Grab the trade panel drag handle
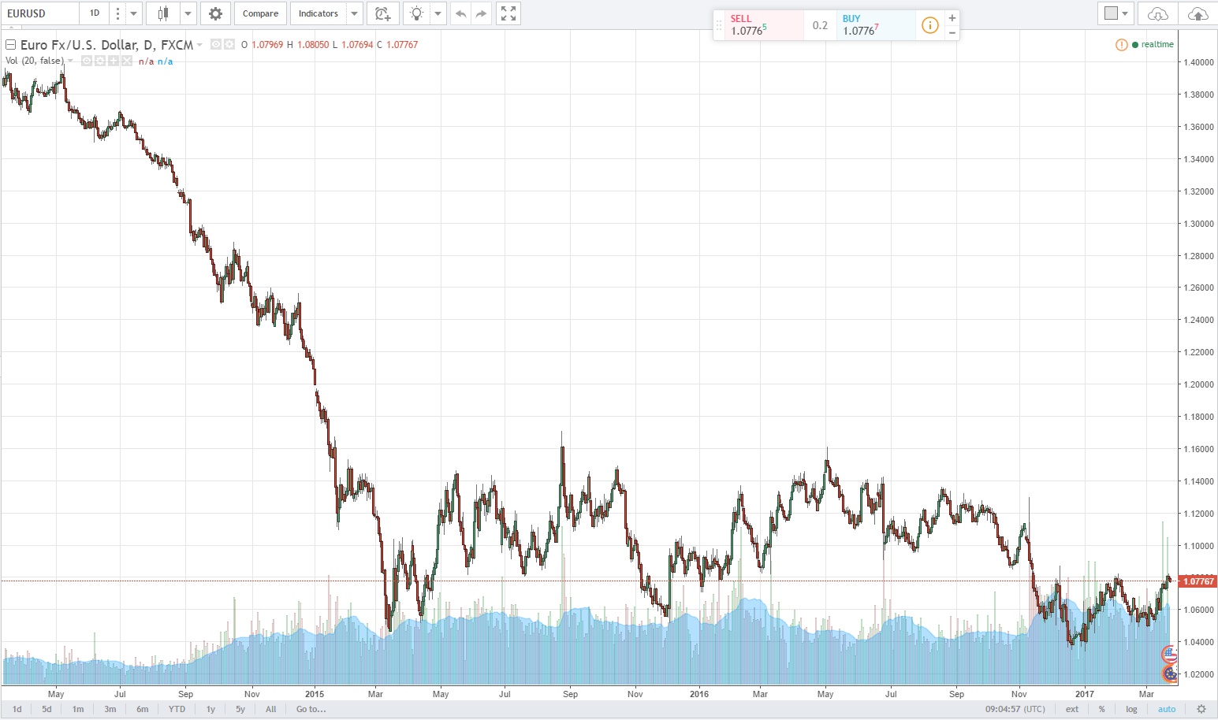Image resolution: width=1218 pixels, height=720 pixels. click(x=718, y=26)
